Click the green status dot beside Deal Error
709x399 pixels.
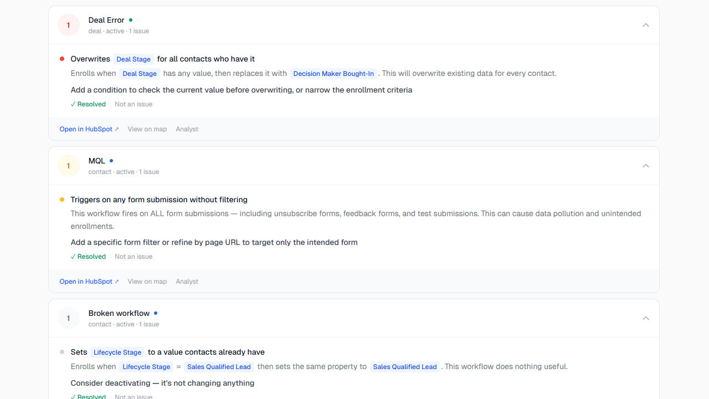point(131,20)
